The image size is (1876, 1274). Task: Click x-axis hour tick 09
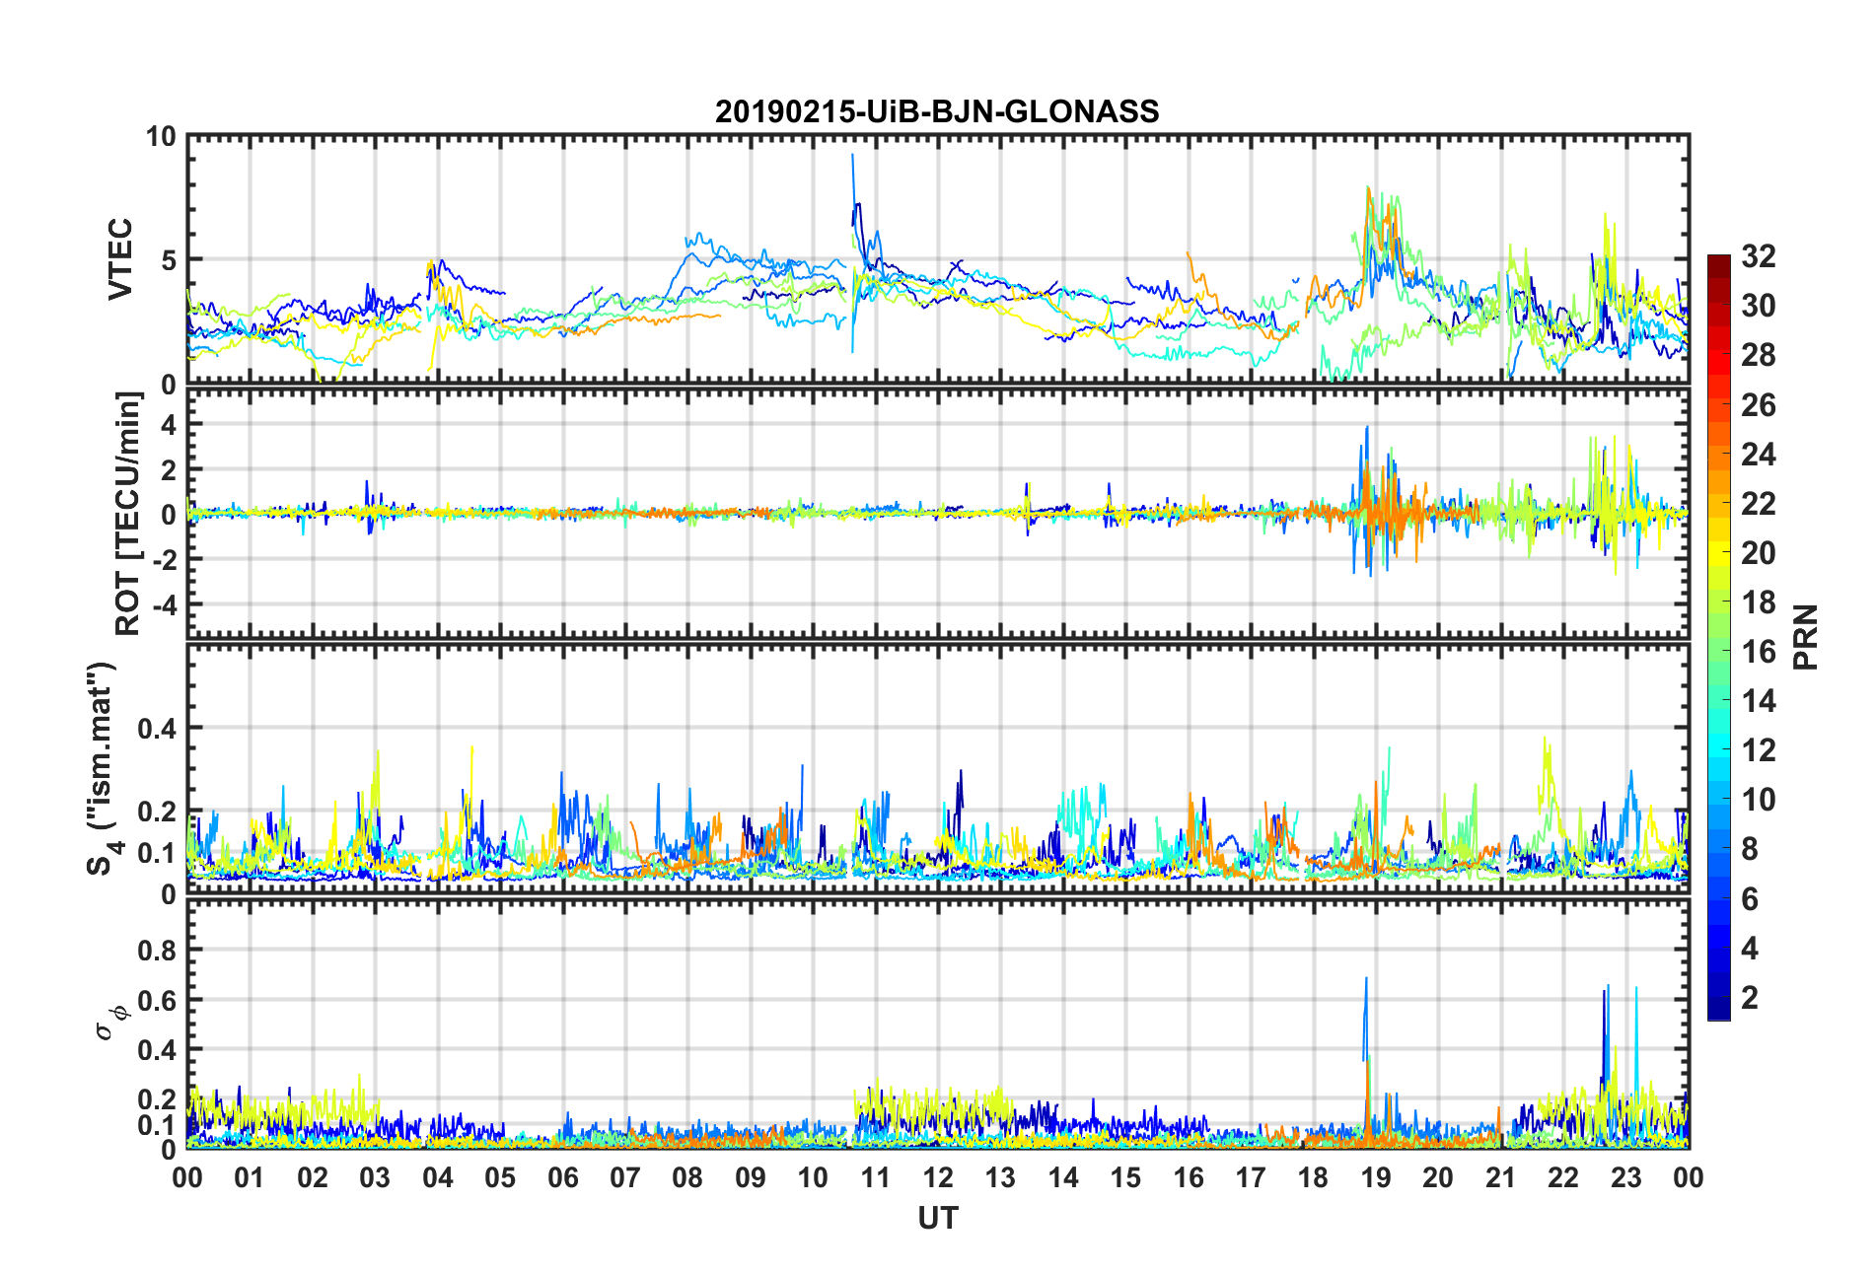(x=751, y=1178)
